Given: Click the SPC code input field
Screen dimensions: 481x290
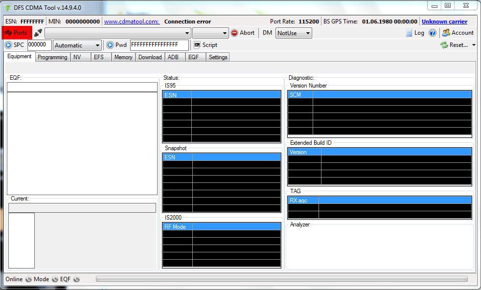Looking at the screenshot, I should click(x=40, y=45).
